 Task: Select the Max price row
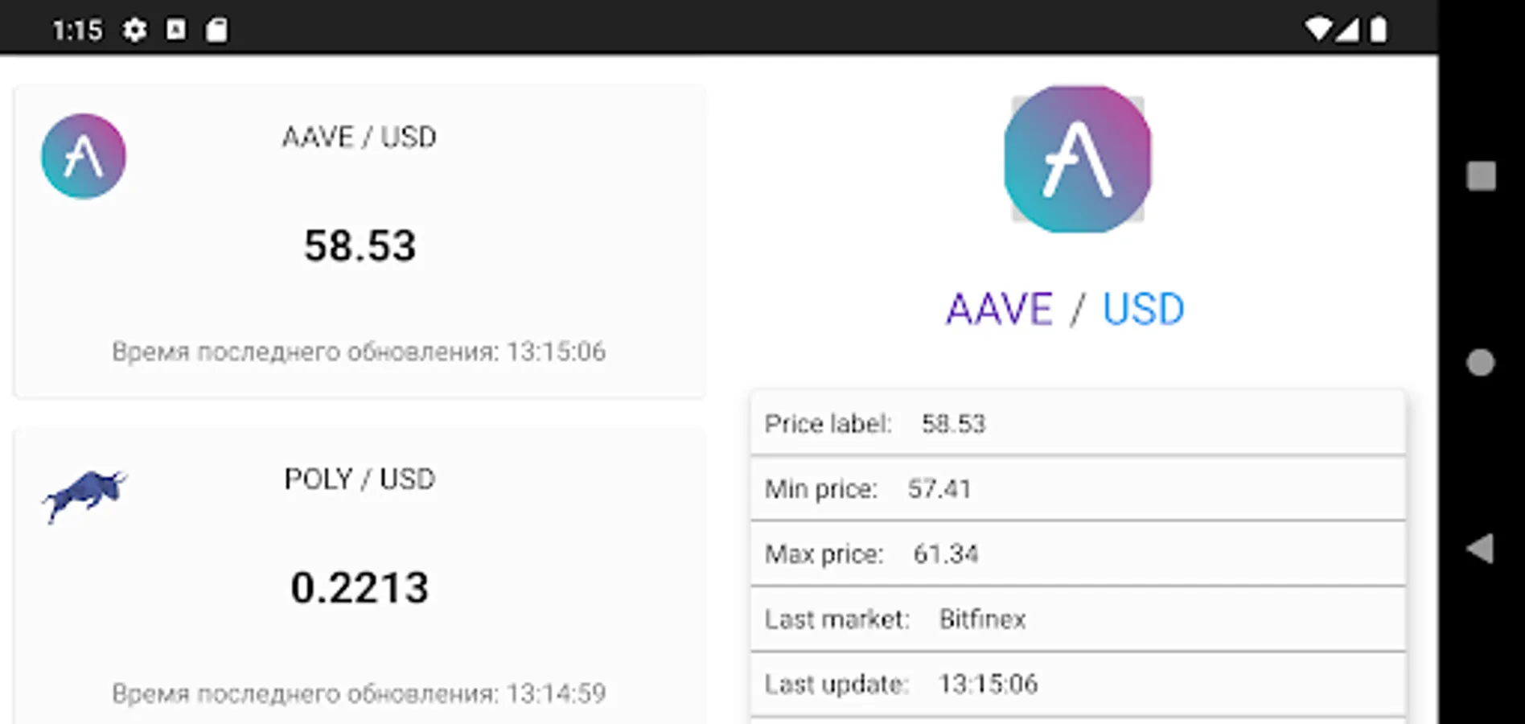point(1078,553)
